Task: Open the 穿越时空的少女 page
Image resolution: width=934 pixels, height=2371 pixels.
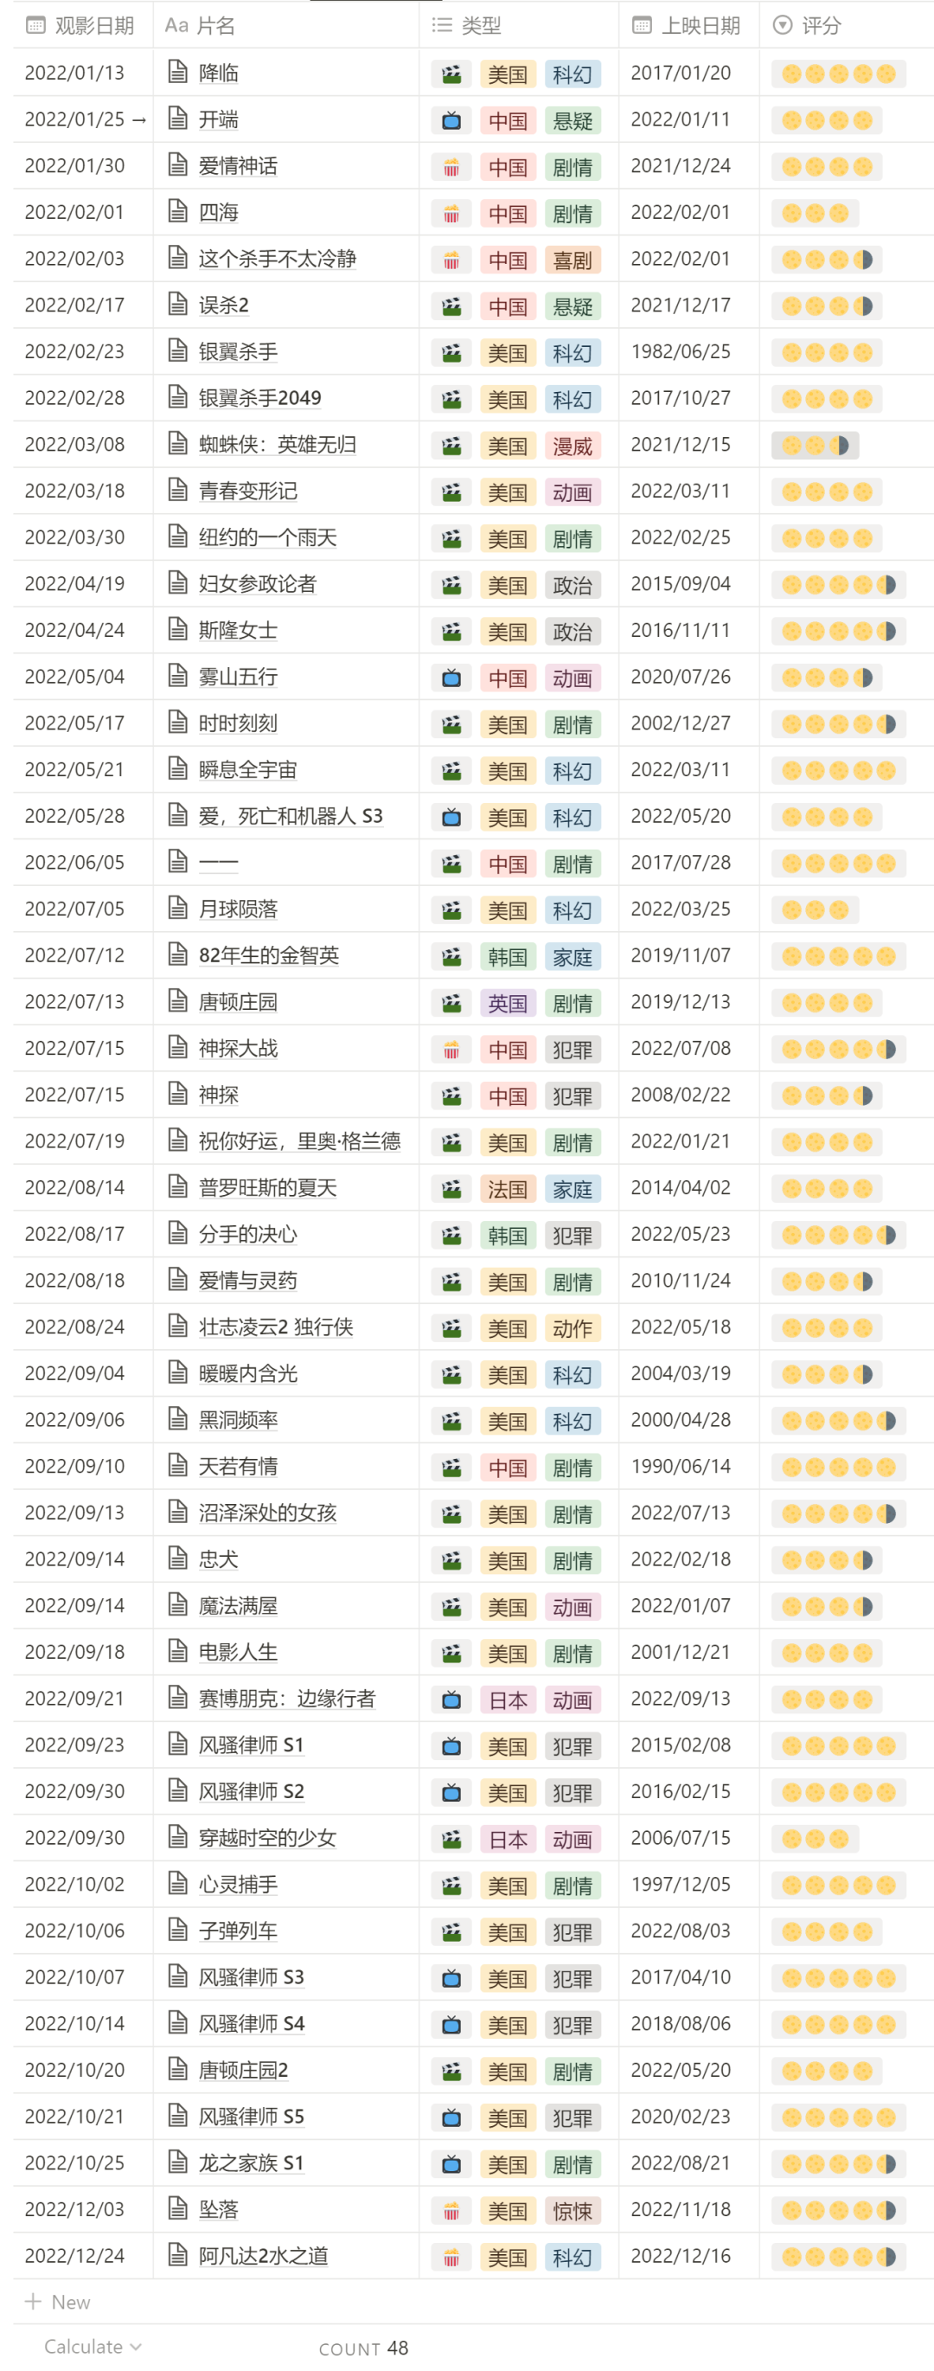Action: [x=268, y=1837]
